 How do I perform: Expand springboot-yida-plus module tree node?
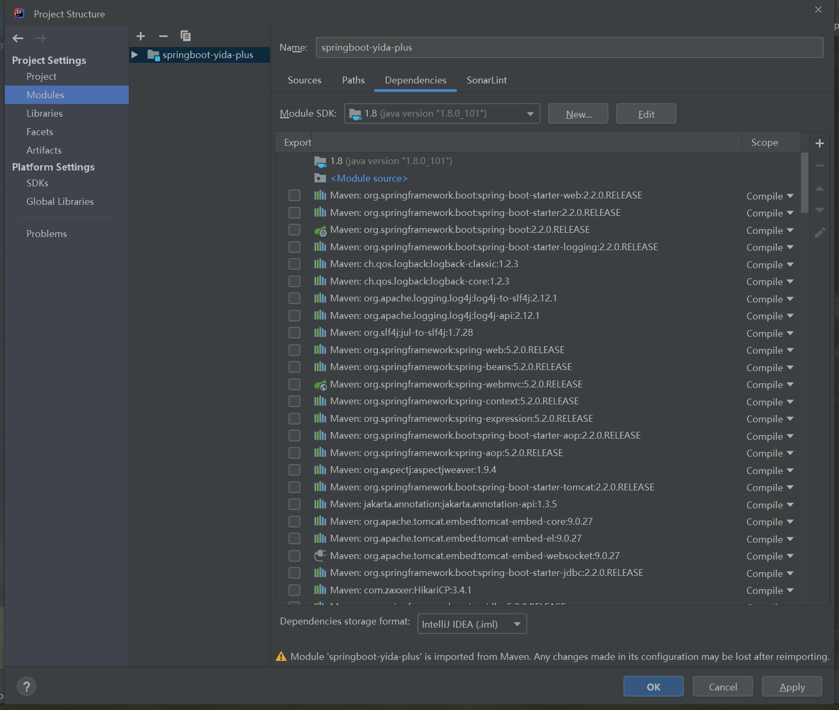click(x=135, y=55)
